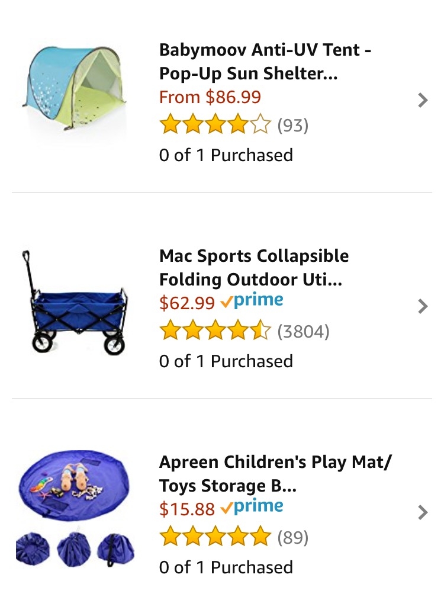Open the Mac Sports Collapsible Folding title

(254, 268)
